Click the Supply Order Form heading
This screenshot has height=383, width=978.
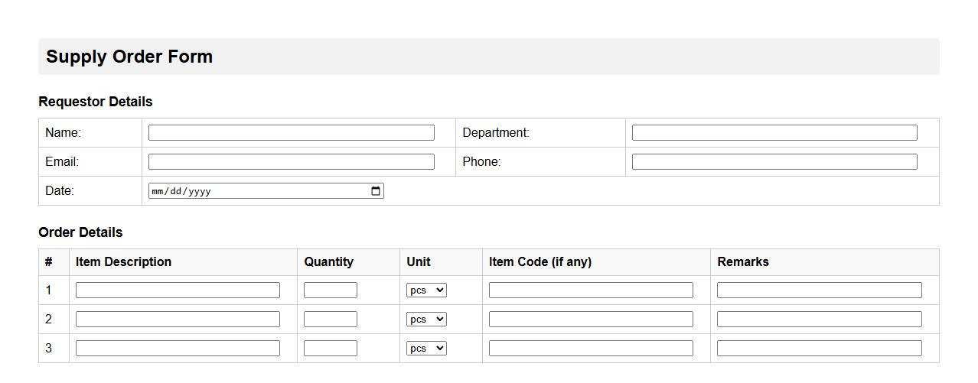tap(129, 57)
